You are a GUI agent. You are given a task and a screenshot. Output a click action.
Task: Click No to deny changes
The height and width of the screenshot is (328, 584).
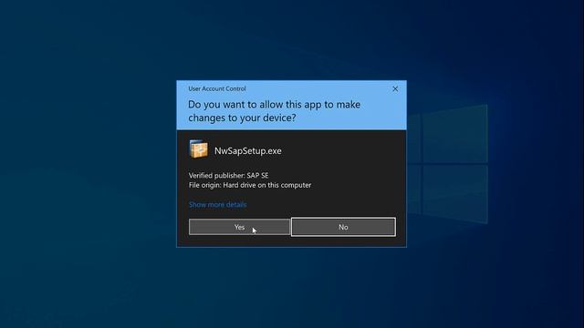click(343, 227)
